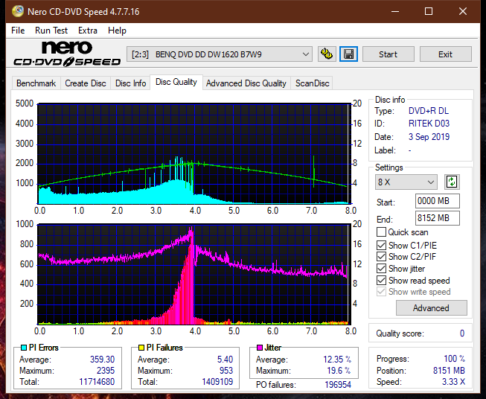
Task: Uncheck Show jitter option
Action: 381,269
